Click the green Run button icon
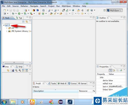Viewport: 128px width, 105px height. coord(19,14)
